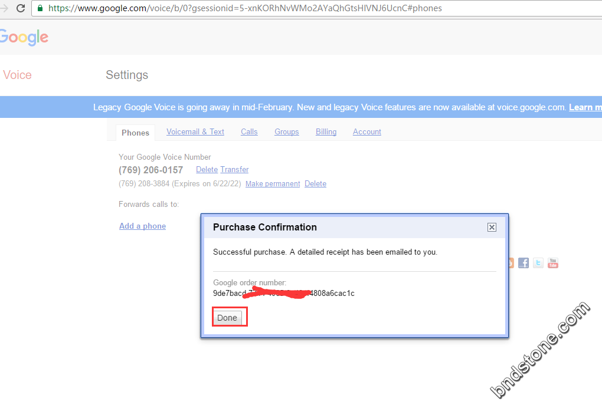
Task: Reload the page with the browser refresh icon
Action: (21, 8)
